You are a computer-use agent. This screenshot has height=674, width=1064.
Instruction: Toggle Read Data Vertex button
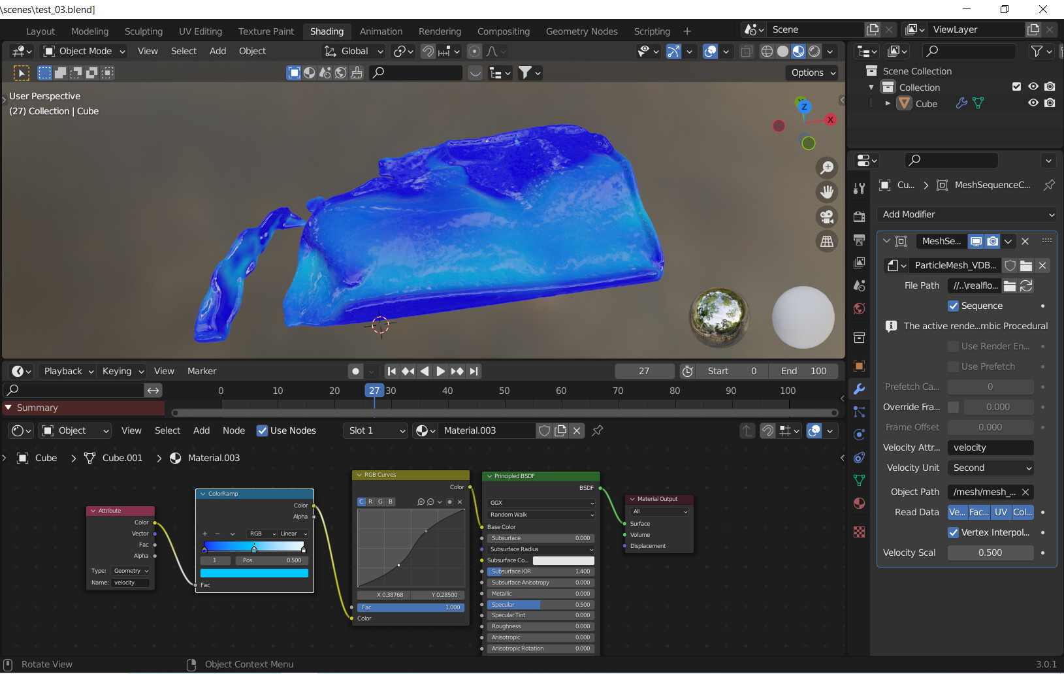pyautogui.click(x=958, y=512)
